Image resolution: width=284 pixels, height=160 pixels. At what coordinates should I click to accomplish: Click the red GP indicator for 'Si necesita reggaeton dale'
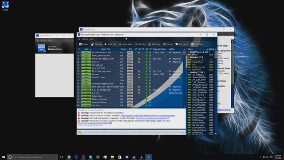[x=135, y=84]
